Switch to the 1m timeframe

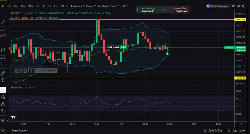coord(9,6)
